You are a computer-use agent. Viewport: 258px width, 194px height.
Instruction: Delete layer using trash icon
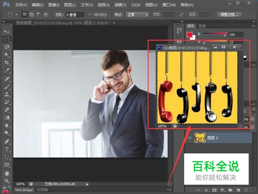pos(246,190)
